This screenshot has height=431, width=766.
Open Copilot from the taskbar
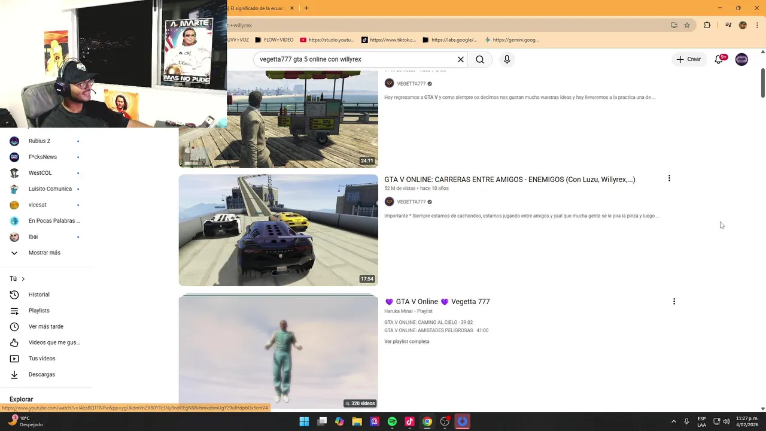339,421
